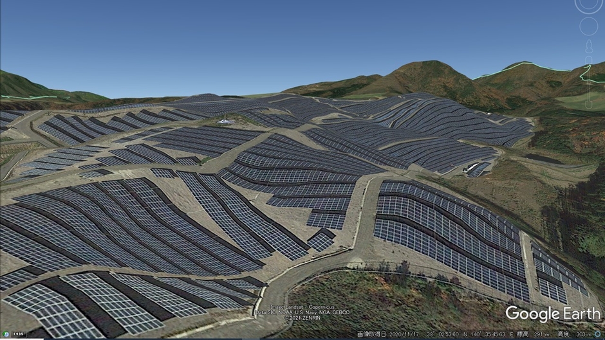The width and height of the screenshot is (605, 340).
Task: Click the 1985 historical imagery year button
Action: click(x=18, y=334)
